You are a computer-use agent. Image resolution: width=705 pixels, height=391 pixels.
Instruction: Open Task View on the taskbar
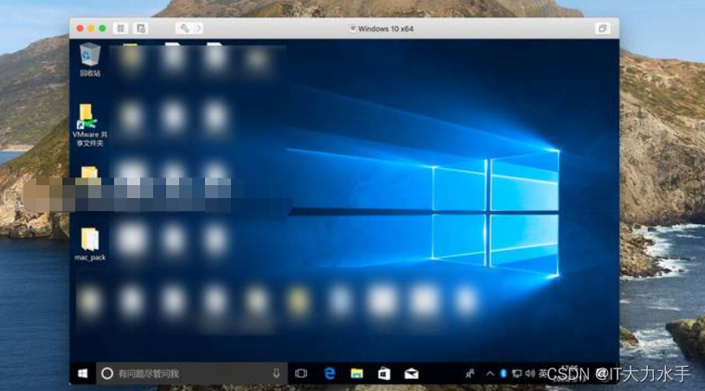[301, 374]
